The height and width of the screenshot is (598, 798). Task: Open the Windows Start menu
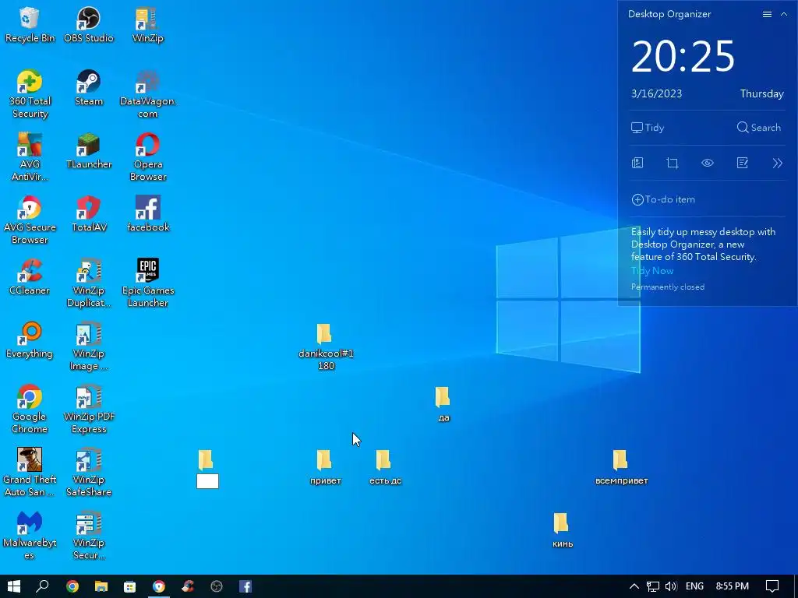[x=14, y=586]
